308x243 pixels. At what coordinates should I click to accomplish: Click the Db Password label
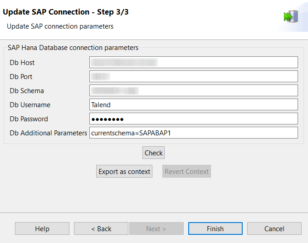click(29, 119)
